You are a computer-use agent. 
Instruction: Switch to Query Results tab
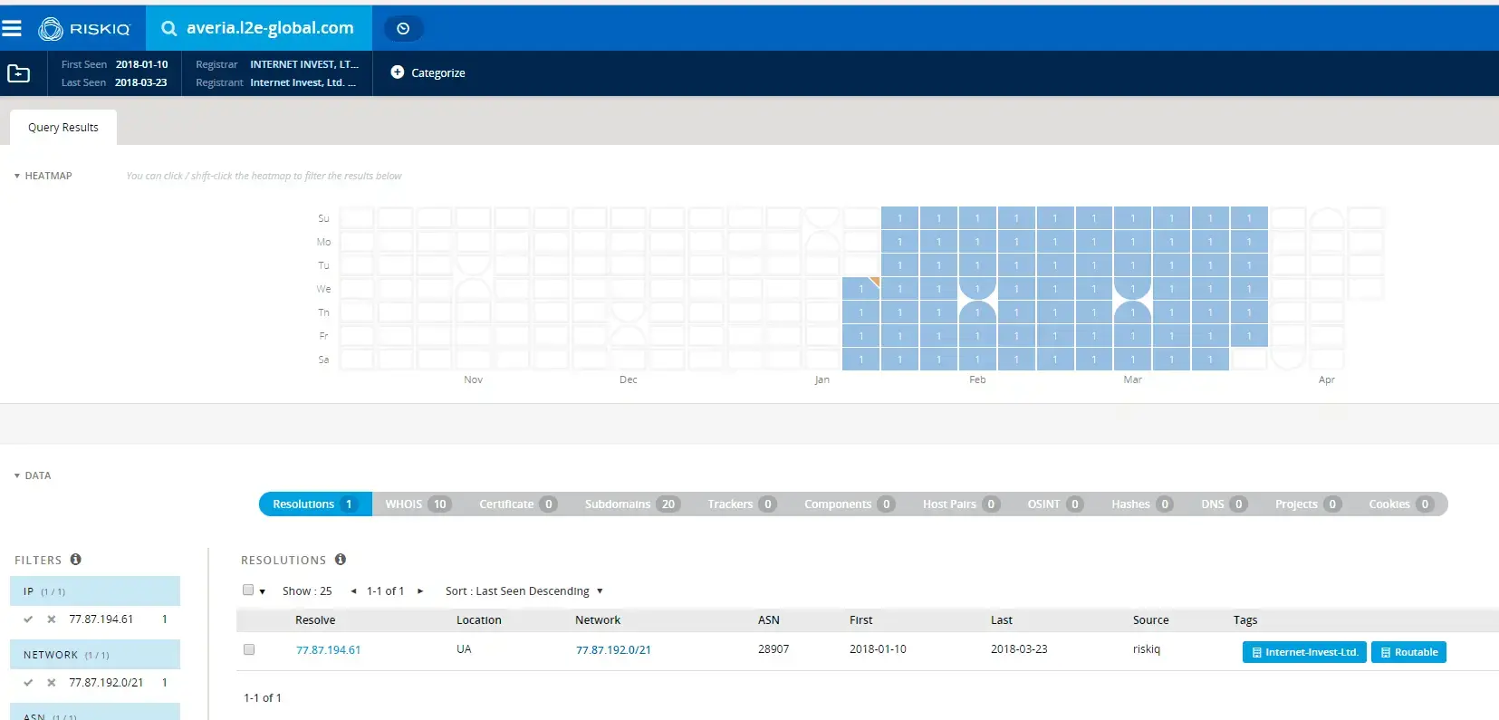[x=63, y=127]
